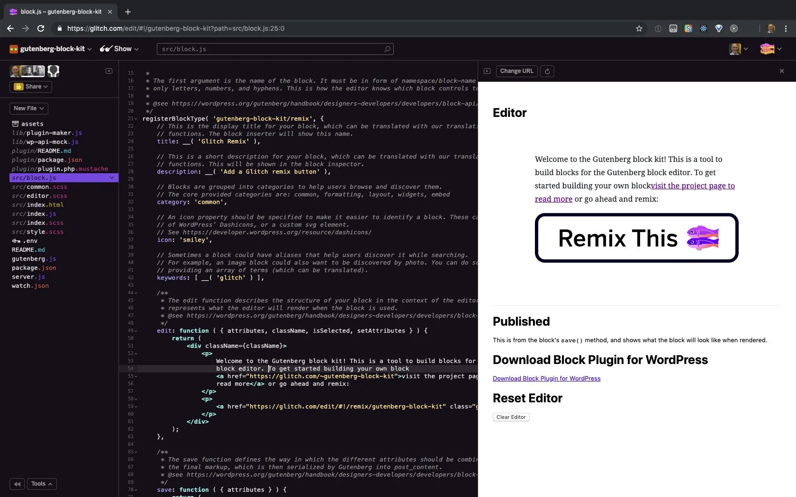This screenshot has height=497, width=796.
Task: Open src/editor.scss file
Action: [39, 196]
